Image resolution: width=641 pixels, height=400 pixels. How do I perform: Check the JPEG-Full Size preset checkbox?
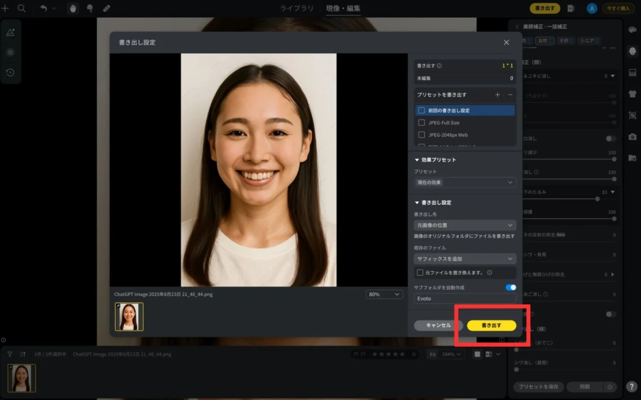point(421,123)
